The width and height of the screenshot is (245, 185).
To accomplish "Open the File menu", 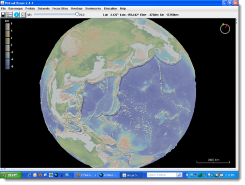I will click(x=4, y=8).
